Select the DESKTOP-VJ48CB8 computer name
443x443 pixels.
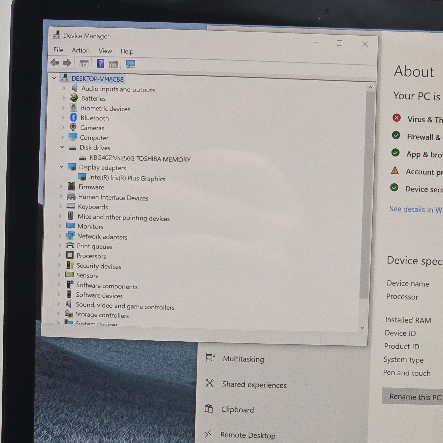[97, 79]
